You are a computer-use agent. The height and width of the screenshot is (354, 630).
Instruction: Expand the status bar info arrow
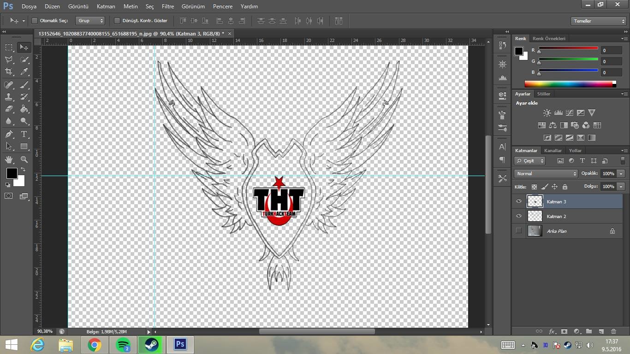pyautogui.click(x=149, y=332)
